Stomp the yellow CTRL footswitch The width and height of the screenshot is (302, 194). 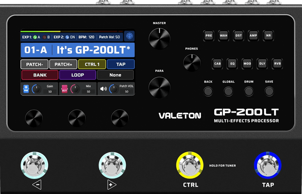tap(190, 165)
